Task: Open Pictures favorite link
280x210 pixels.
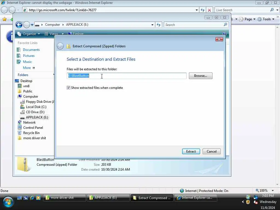Action: [x=28, y=56]
